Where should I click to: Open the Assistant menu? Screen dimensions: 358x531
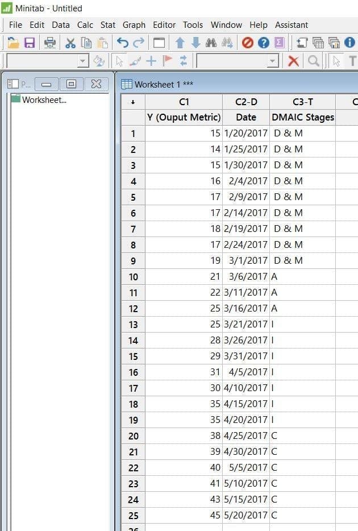292,25
